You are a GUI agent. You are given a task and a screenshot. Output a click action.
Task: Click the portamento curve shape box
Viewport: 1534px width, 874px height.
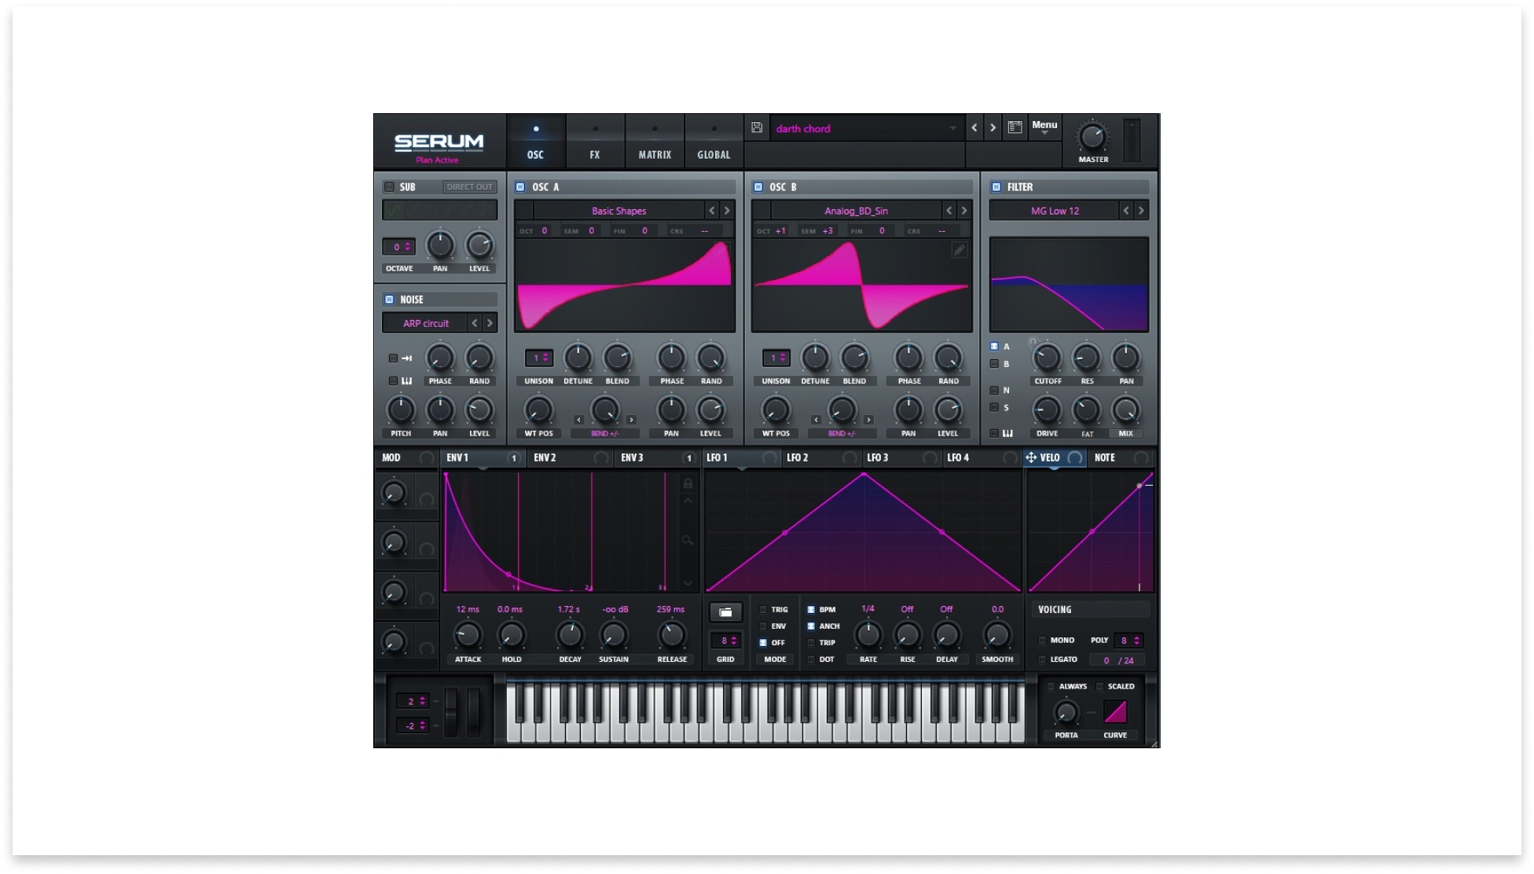(1115, 712)
